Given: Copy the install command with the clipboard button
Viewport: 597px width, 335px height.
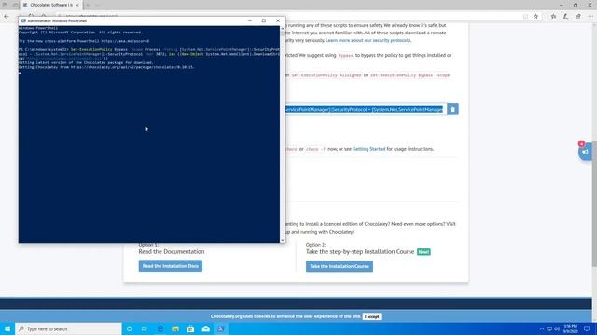Looking at the screenshot, I should coord(452,110).
